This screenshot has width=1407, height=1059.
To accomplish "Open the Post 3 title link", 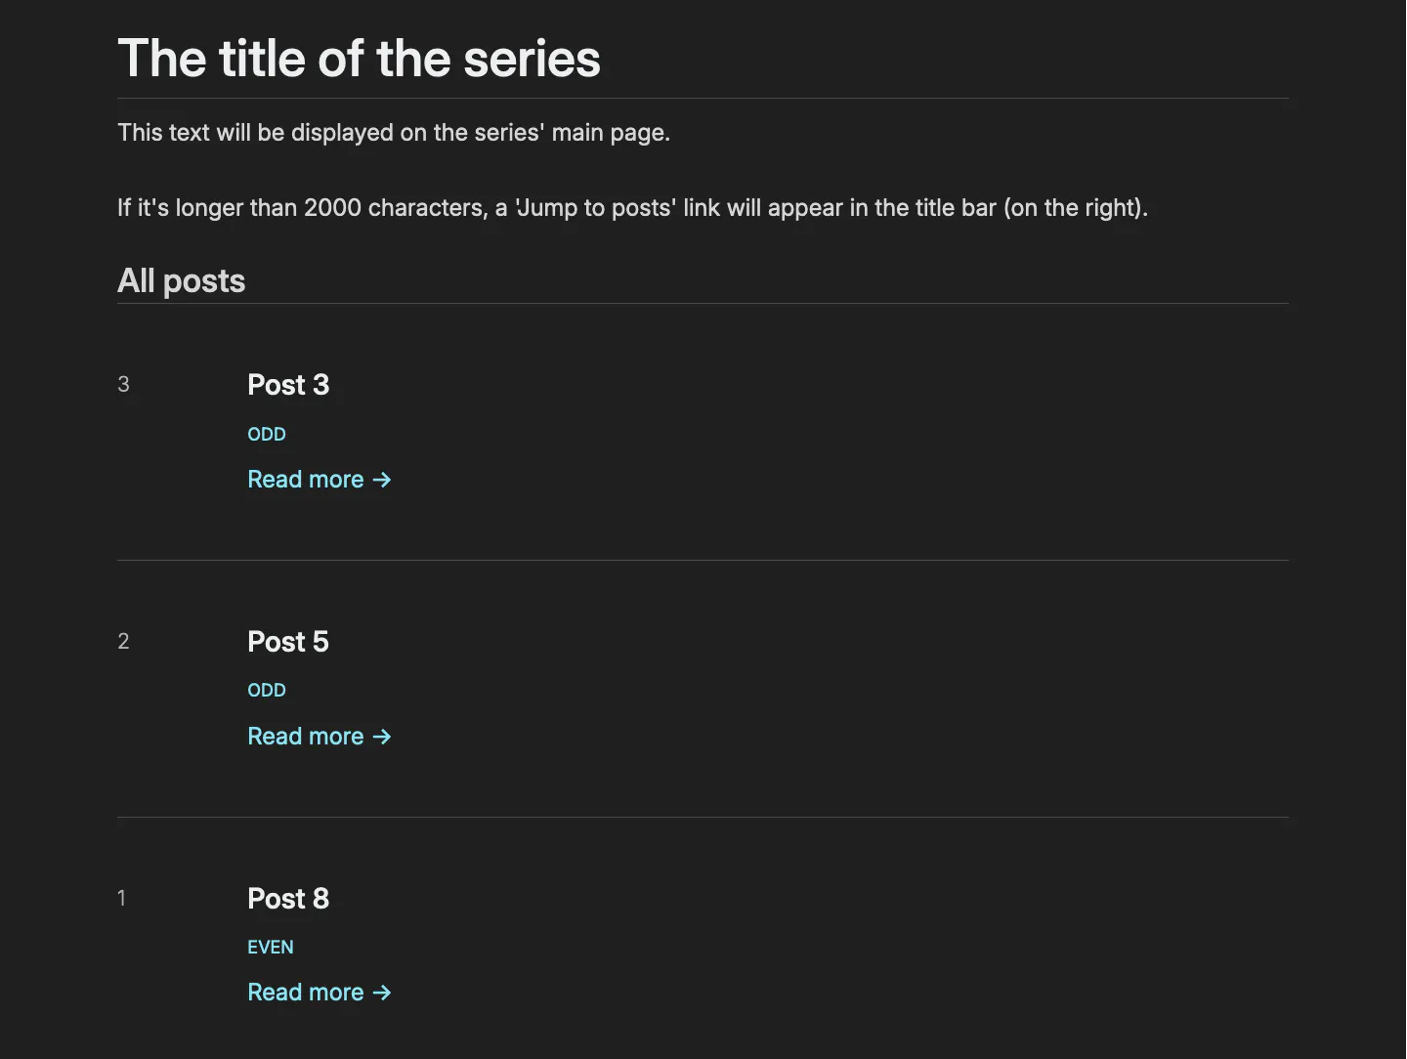I will click(x=288, y=385).
